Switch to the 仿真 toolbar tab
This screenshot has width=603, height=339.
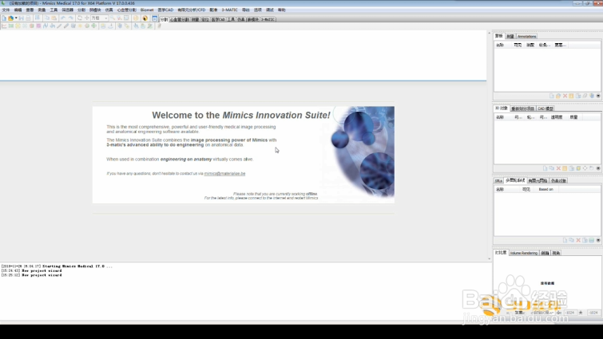click(x=240, y=19)
